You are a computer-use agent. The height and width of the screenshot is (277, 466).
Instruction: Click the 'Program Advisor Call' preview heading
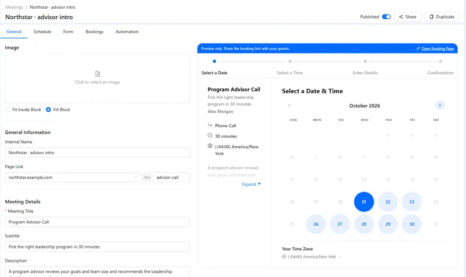coord(234,90)
